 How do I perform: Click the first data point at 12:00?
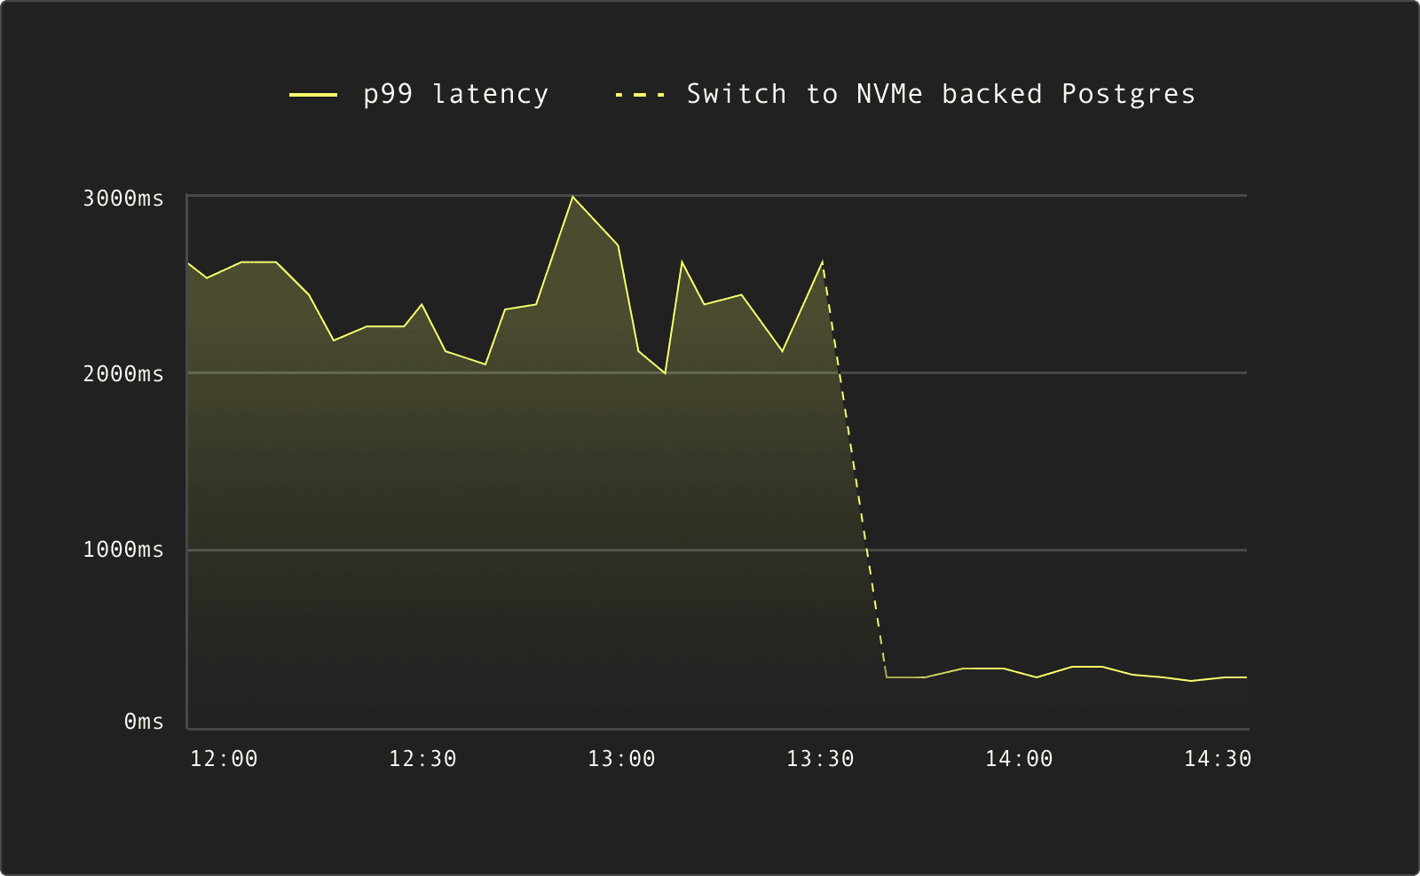pyautogui.click(x=189, y=264)
